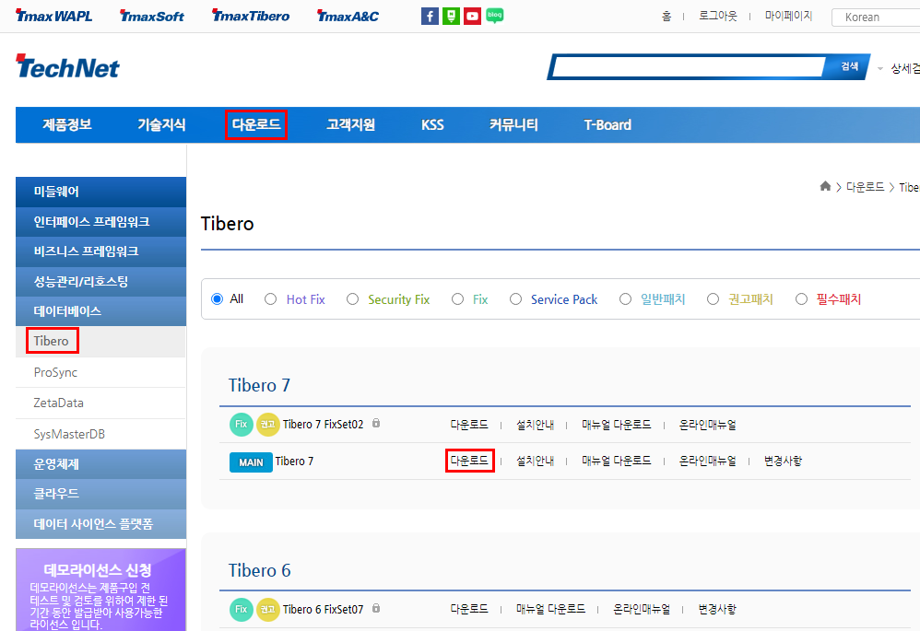Select the Hot Fix radio button
920x631 pixels.
[270, 299]
